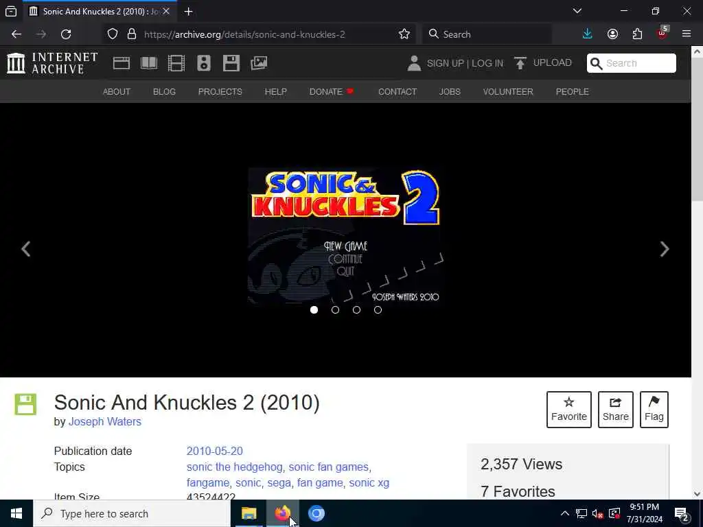703x527 pixels.
Task: Click the Flag button
Action: [x=654, y=410]
